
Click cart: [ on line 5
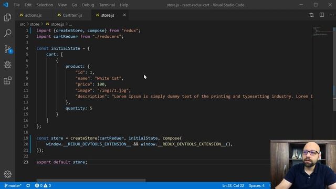tap(55, 55)
